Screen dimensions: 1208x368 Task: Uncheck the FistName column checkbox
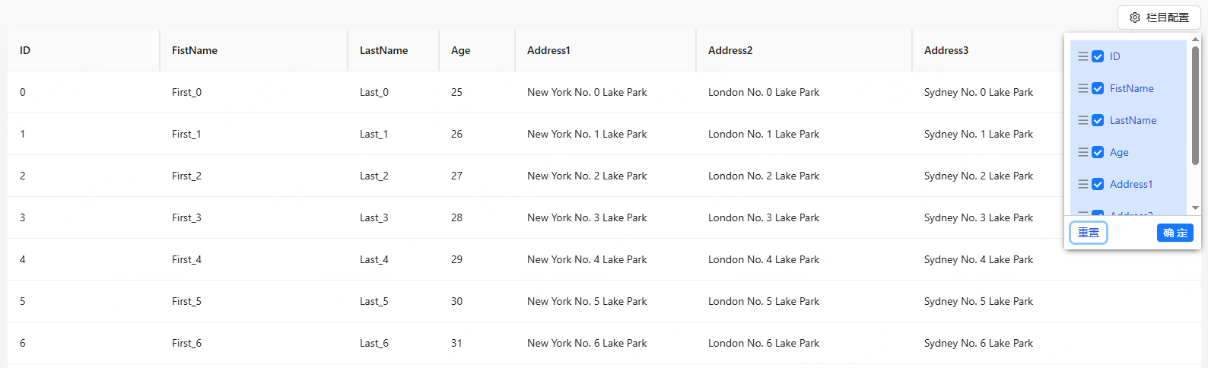click(x=1098, y=88)
